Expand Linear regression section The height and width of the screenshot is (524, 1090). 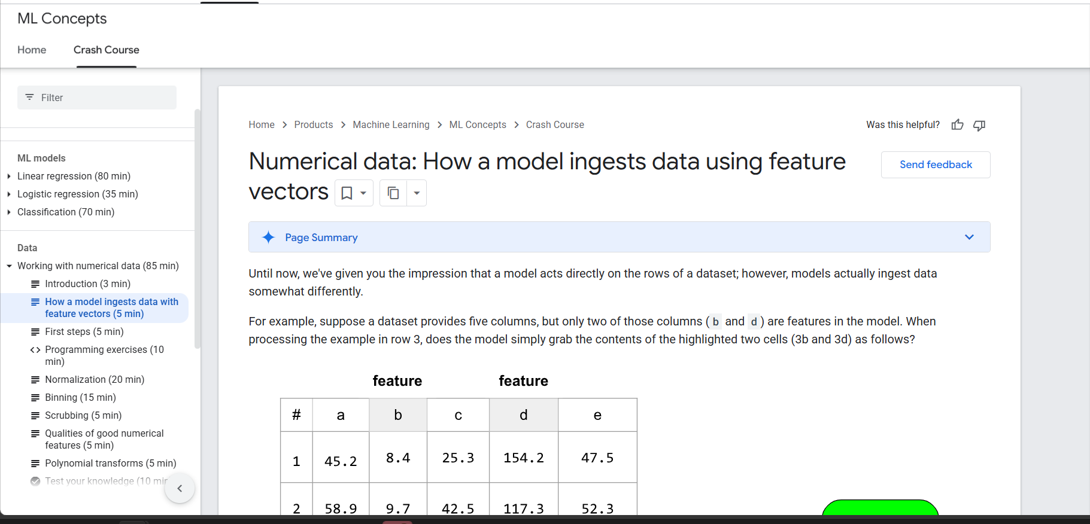[9, 176]
